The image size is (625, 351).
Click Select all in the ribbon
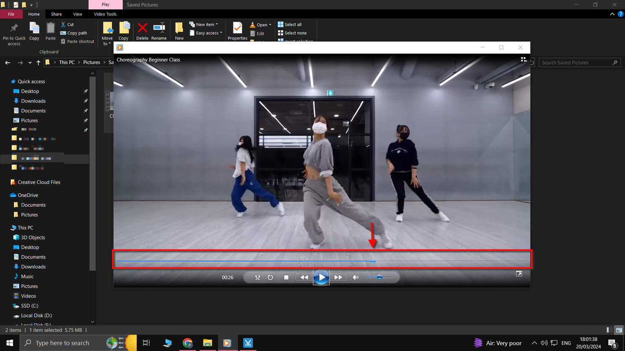290,25
